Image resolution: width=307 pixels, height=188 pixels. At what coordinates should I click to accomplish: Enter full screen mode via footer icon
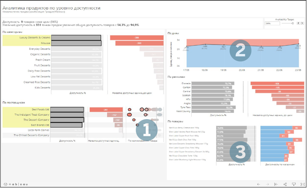pyautogui.click(x=302, y=184)
